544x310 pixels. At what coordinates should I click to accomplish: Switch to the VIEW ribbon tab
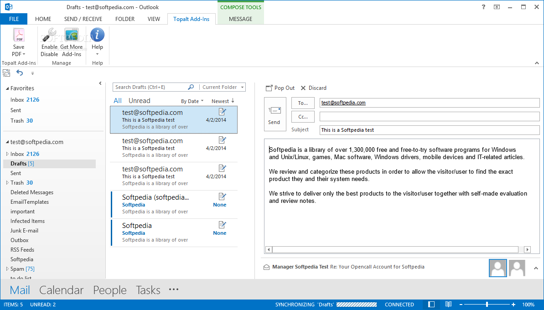pyautogui.click(x=154, y=19)
